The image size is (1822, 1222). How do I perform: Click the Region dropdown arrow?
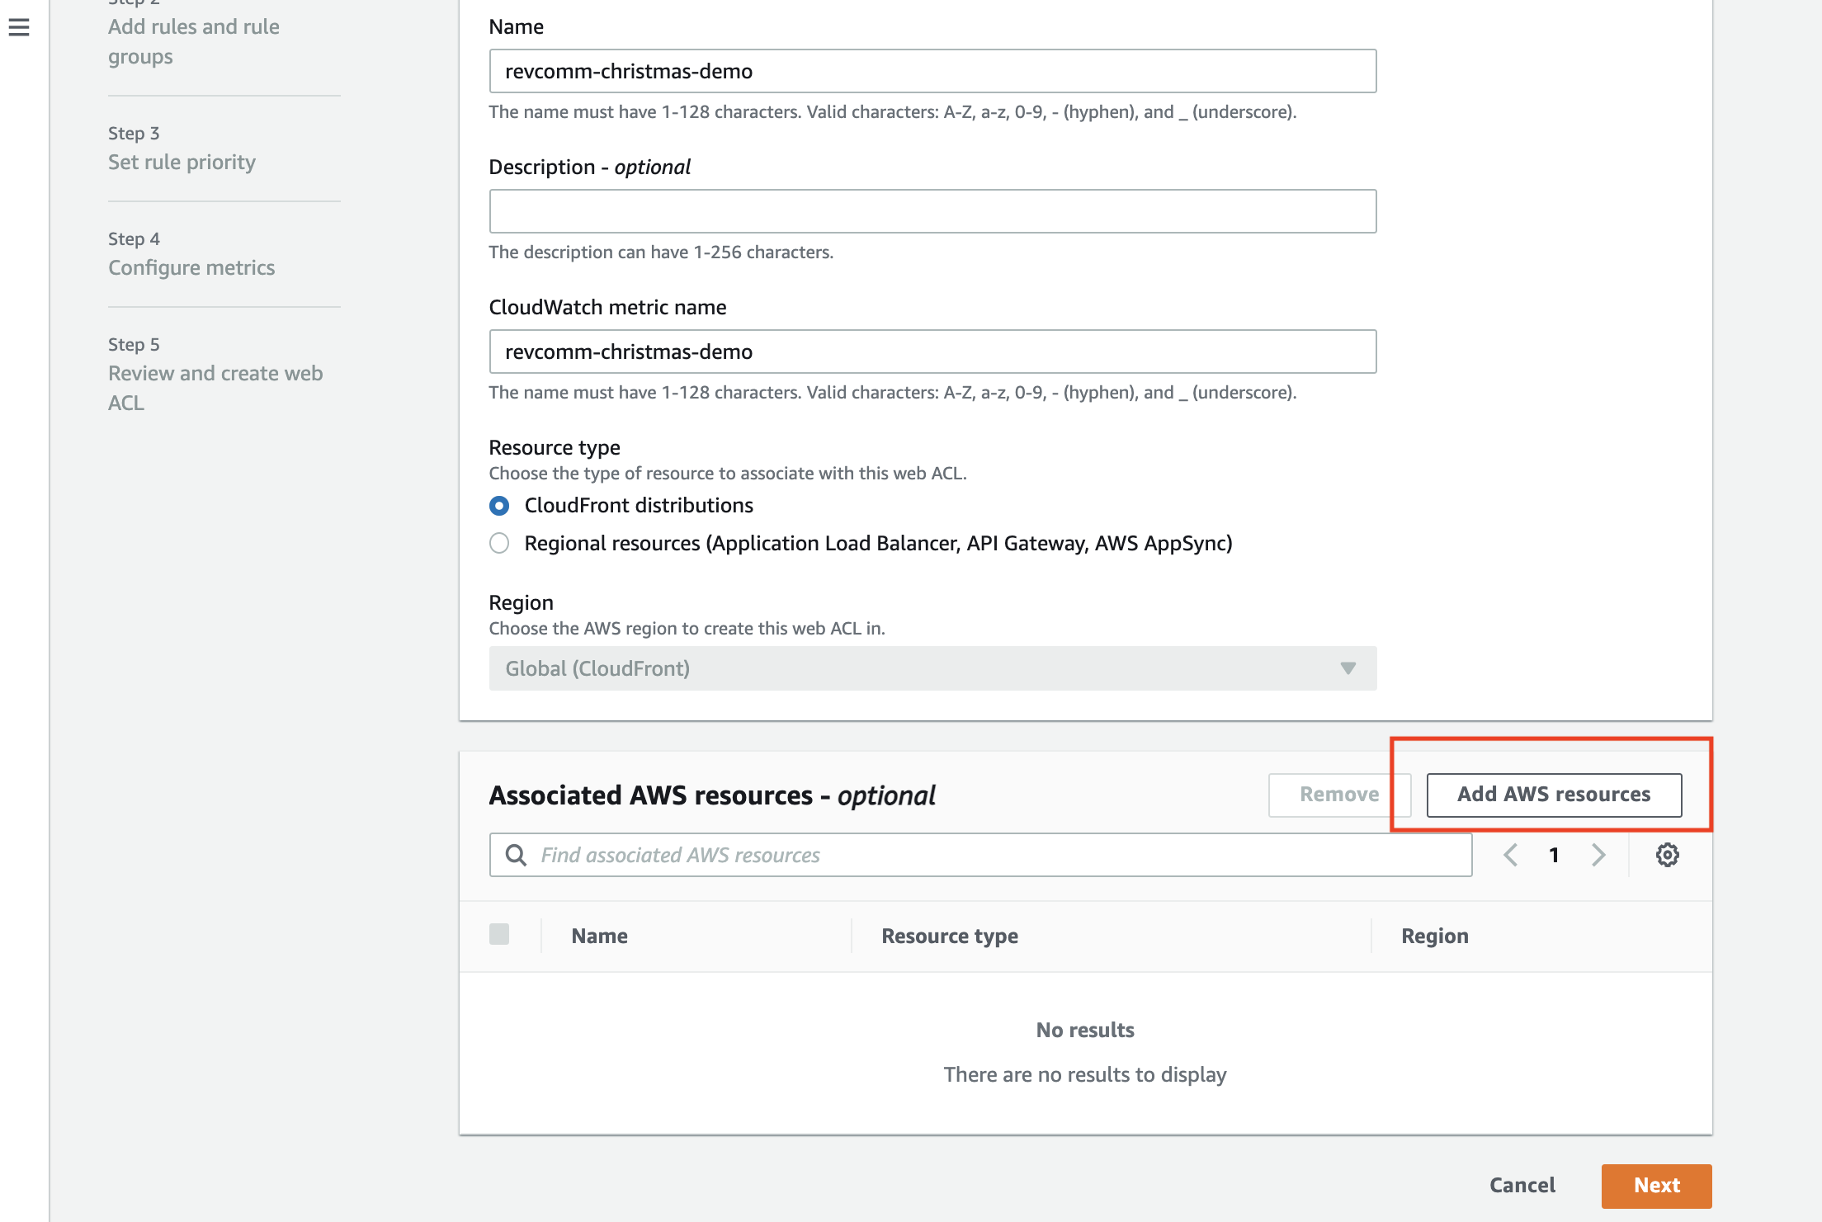tap(1348, 668)
